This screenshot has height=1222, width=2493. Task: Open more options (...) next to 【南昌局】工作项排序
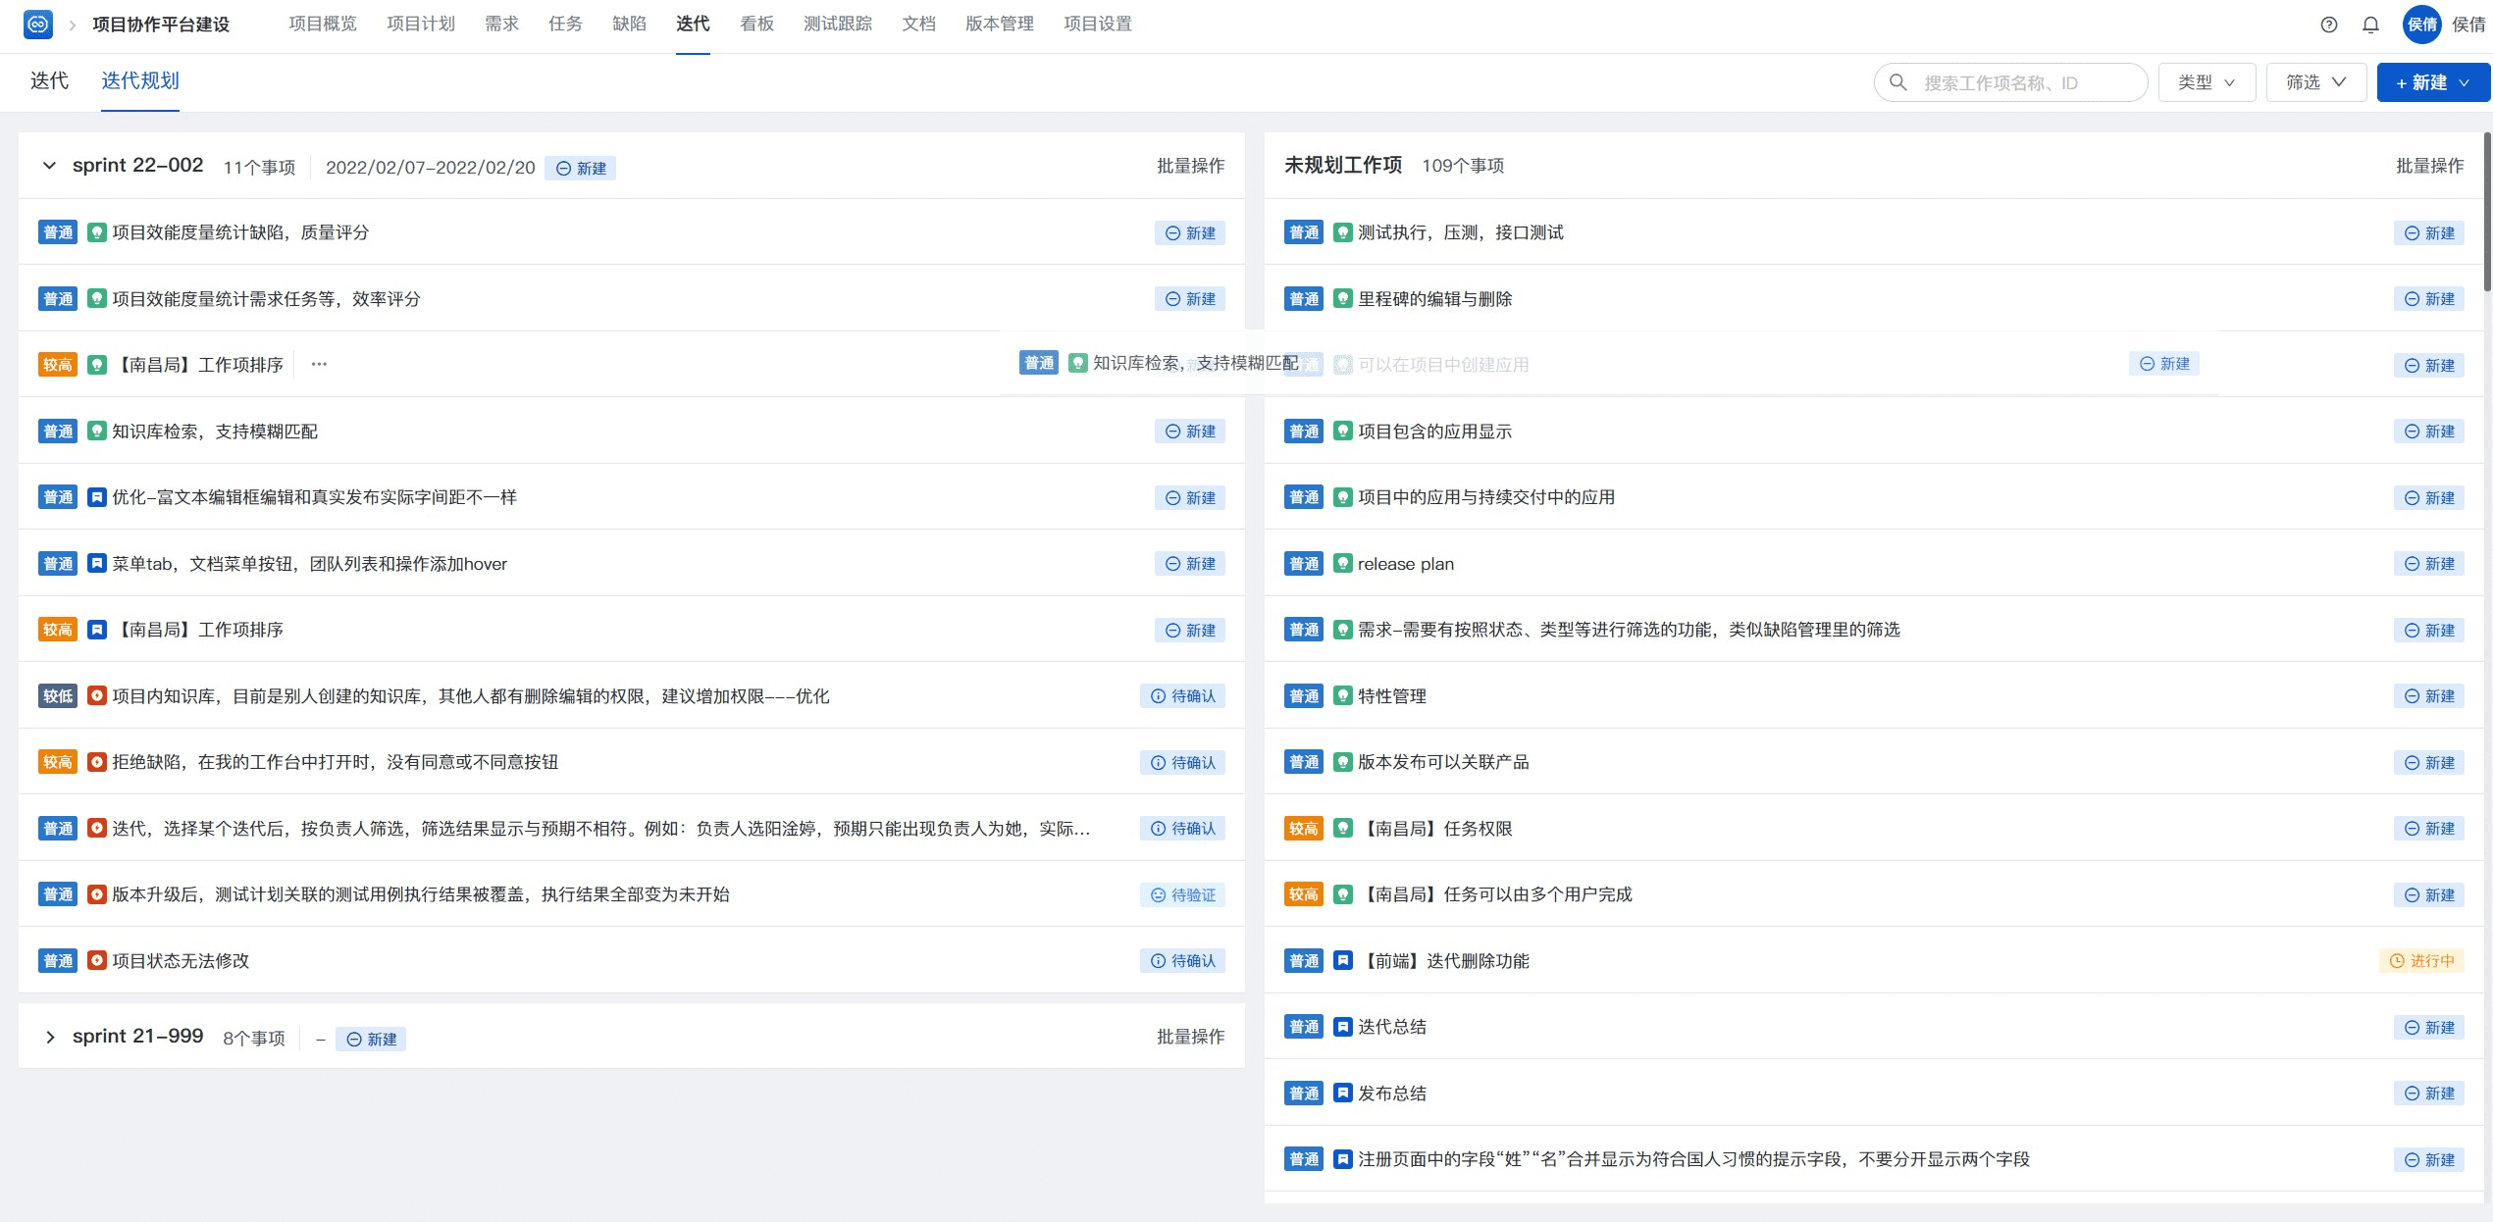point(319,364)
